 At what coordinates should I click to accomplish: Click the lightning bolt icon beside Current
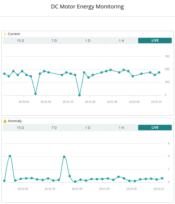[5, 34]
